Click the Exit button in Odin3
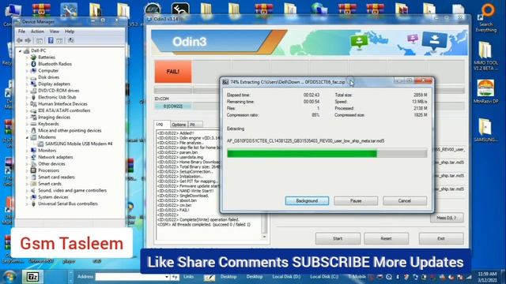506x284 pixels. coord(441,238)
